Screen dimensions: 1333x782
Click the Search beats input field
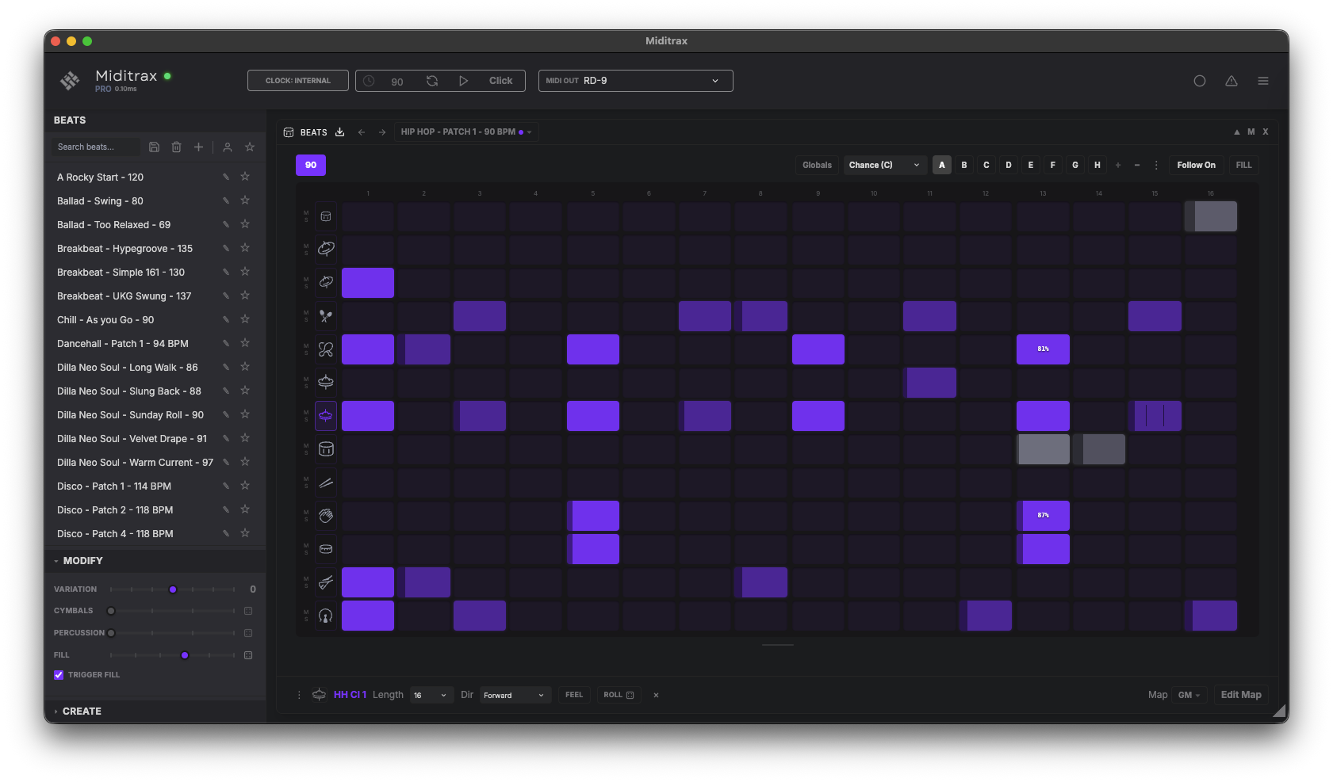point(97,147)
